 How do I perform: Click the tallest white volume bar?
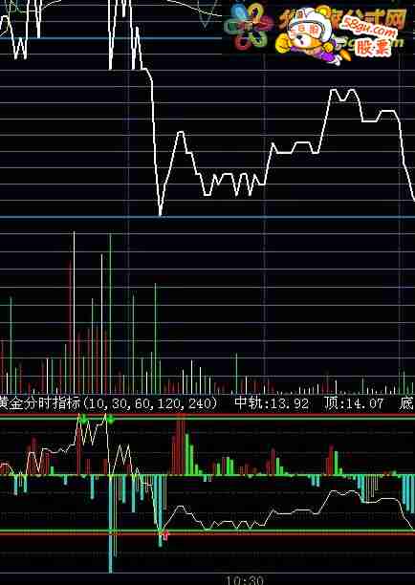pos(74,313)
